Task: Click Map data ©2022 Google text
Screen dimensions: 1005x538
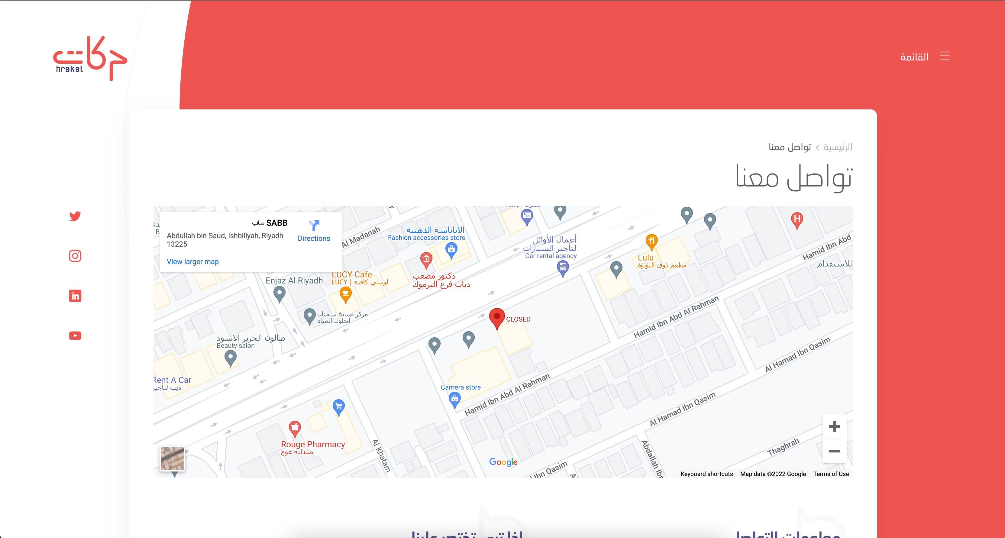Action: click(773, 474)
